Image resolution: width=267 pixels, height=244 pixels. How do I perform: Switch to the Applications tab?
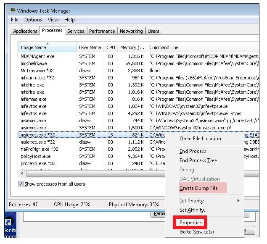25,31
